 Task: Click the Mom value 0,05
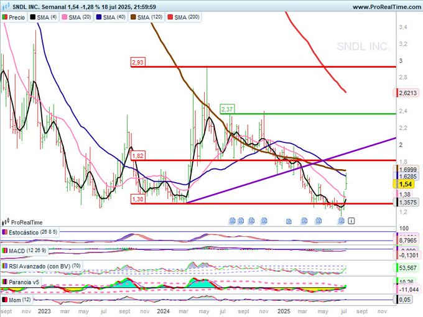coord(404,300)
